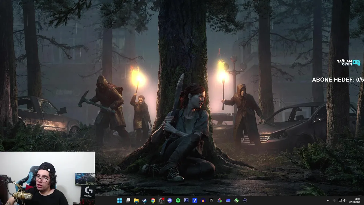Open Discord from the taskbar
This screenshot has width=364, height=205.
pyautogui.click(x=170, y=200)
